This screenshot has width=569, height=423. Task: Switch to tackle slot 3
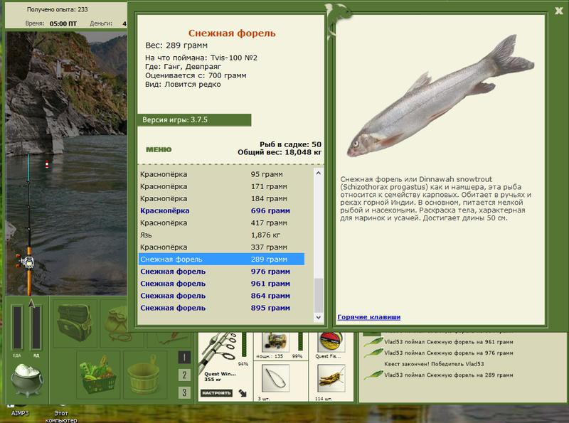coord(184,392)
